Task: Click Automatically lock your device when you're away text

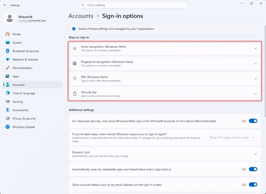Action: 100,156
